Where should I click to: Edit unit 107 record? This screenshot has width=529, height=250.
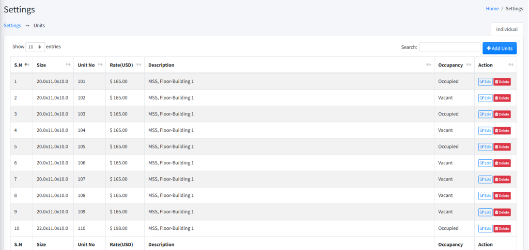pyautogui.click(x=485, y=179)
